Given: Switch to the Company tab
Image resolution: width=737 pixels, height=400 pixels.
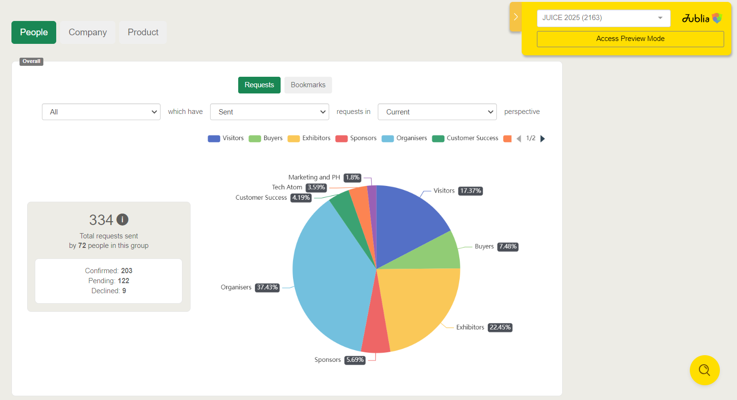Looking at the screenshot, I should point(88,32).
